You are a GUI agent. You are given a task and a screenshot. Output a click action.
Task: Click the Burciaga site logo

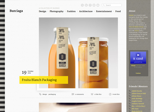[x=16, y=11]
